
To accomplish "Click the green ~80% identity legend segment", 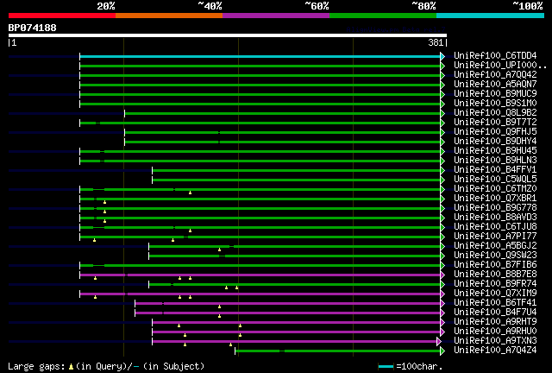I will [383, 16].
